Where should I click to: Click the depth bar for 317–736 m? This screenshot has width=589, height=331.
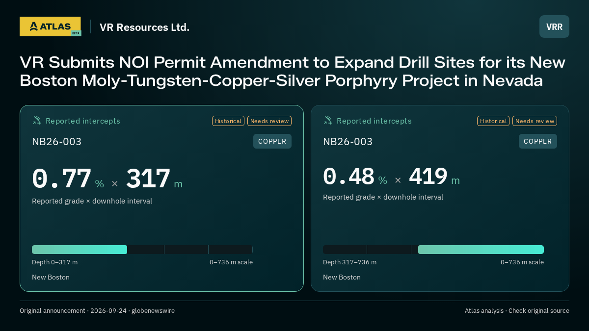[x=433, y=250]
